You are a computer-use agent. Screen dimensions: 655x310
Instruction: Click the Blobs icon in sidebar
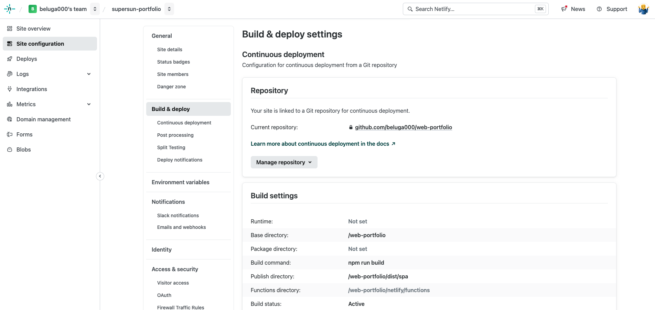pyautogui.click(x=10, y=150)
